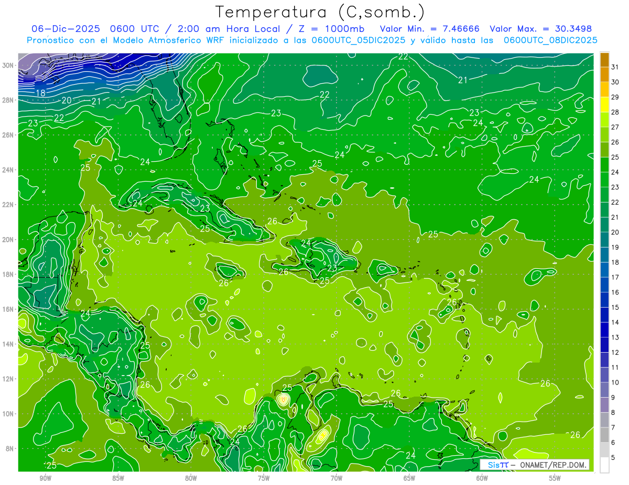Pick the yellow legend swatch between 28 and 29
Viewport: 629px width, 485px height.
tap(604, 105)
